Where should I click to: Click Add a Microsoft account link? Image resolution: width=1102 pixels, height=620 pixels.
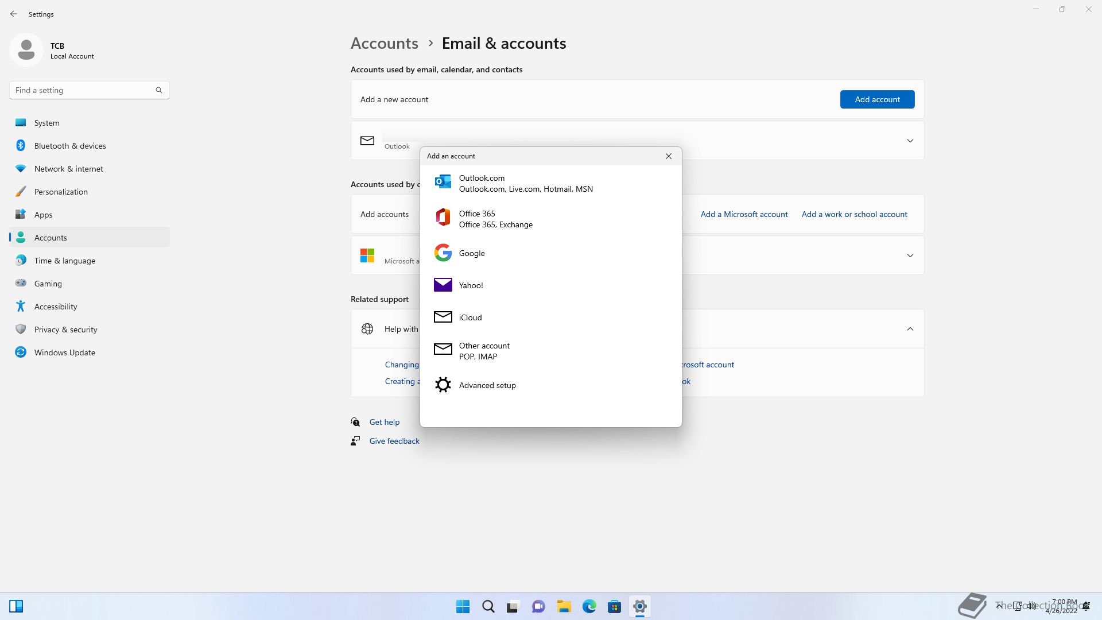(x=744, y=214)
